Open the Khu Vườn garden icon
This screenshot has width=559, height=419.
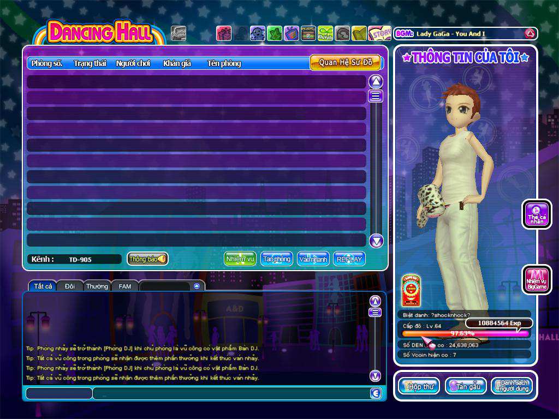pyautogui.click(x=325, y=33)
